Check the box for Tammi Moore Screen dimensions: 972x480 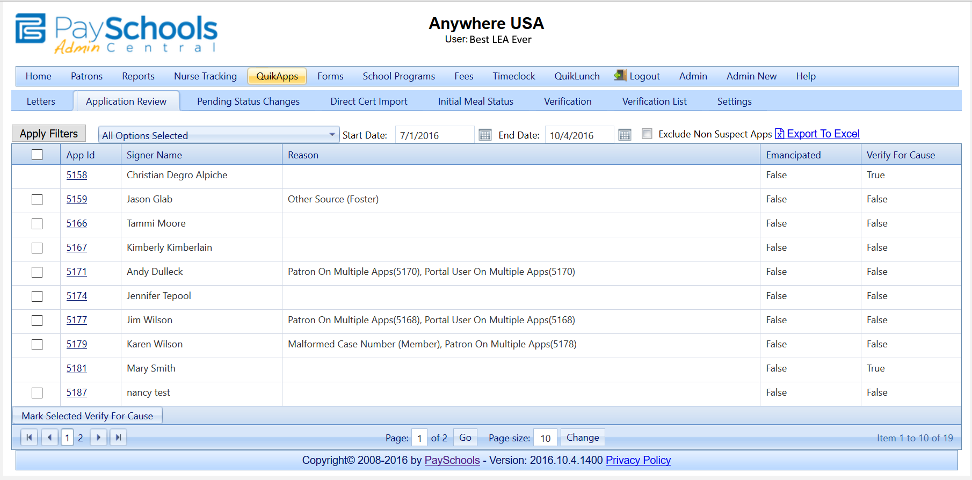pyautogui.click(x=37, y=224)
